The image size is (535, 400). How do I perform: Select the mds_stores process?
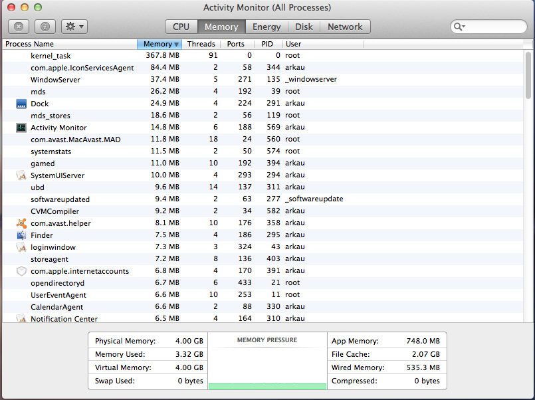263,116
